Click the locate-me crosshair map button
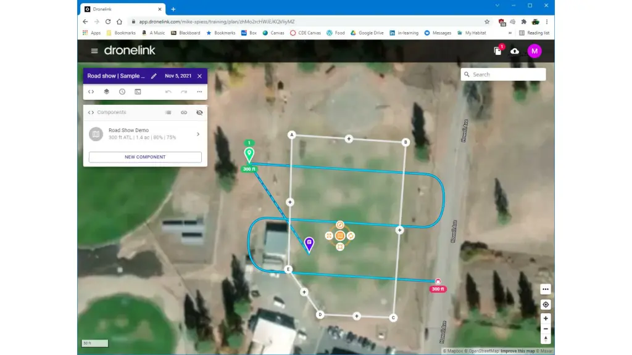Image resolution: width=632 pixels, height=355 pixels. pos(546,304)
